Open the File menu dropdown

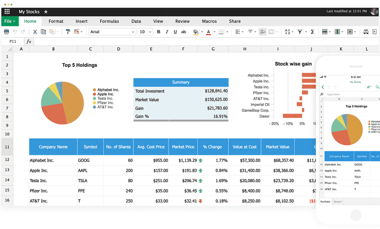10,21
